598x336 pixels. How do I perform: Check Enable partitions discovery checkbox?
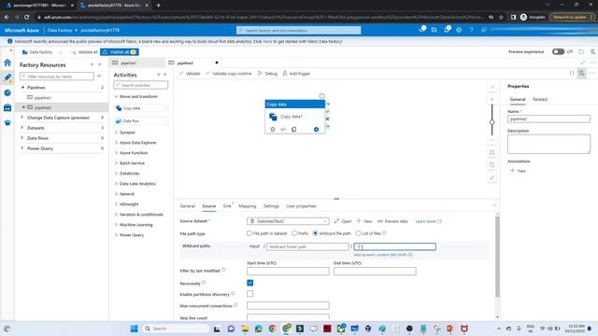click(x=249, y=294)
